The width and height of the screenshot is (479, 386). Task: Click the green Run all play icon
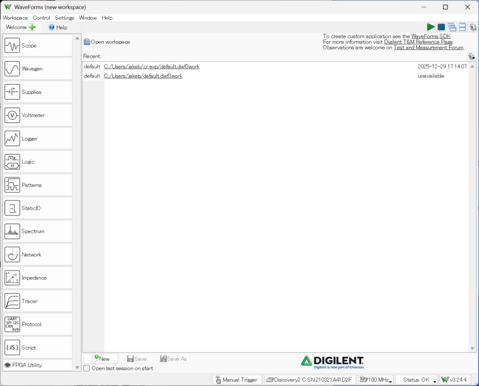point(430,28)
